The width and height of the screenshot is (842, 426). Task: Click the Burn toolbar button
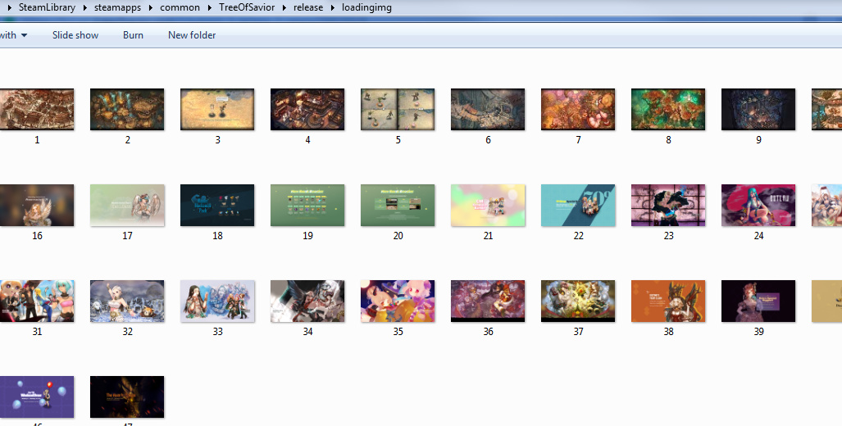tap(133, 35)
